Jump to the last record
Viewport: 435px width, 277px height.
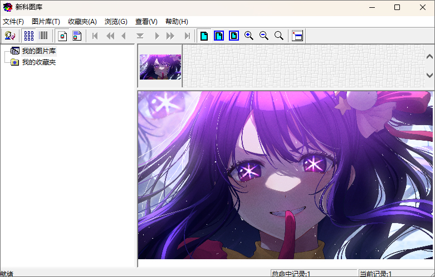(187, 36)
